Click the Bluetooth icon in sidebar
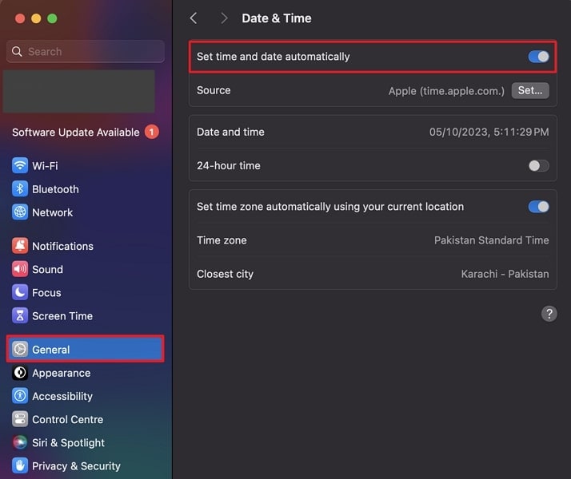 [20, 189]
